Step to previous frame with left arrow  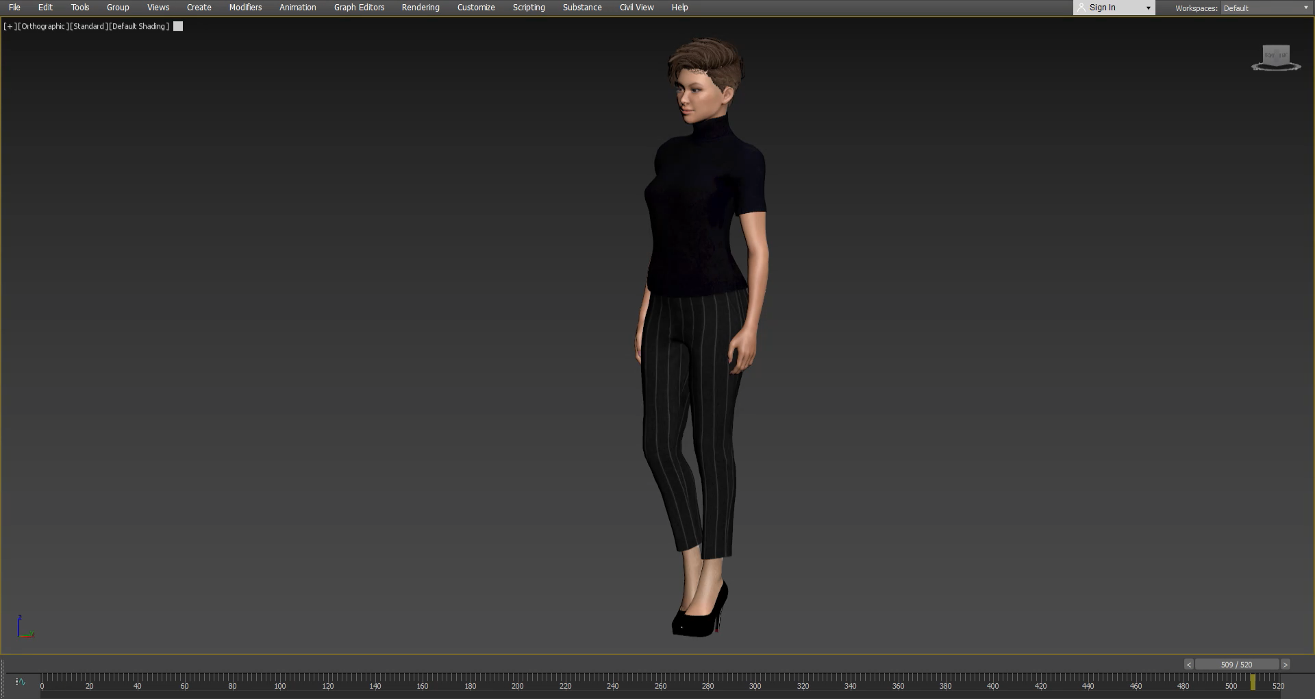[x=1189, y=665]
